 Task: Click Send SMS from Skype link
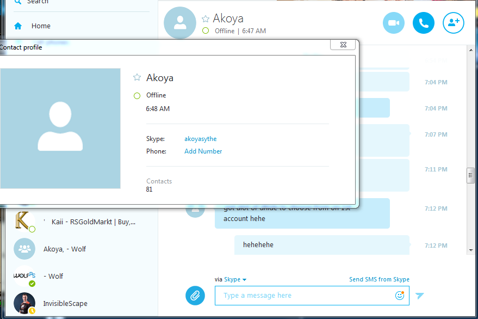point(379,279)
